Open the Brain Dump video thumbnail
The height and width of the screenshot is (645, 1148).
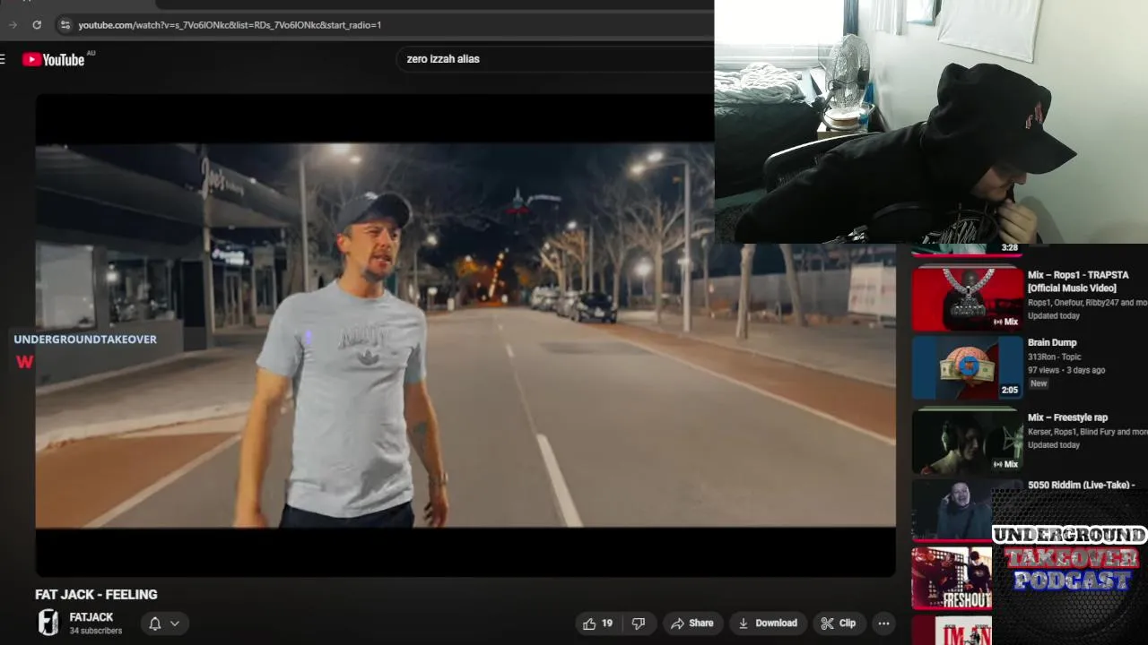[x=968, y=367]
